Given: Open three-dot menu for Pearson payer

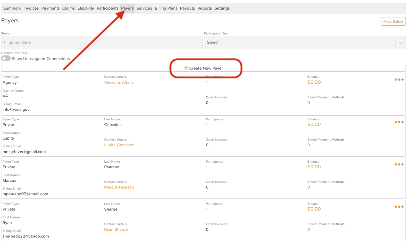Looking at the screenshot, I should (x=399, y=164).
